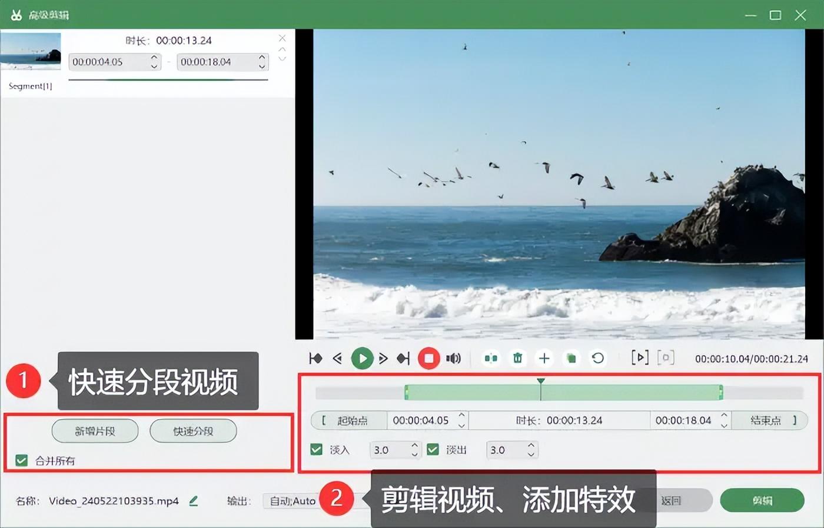
Task: Mute the audio with the speaker icon
Action: tap(454, 358)
